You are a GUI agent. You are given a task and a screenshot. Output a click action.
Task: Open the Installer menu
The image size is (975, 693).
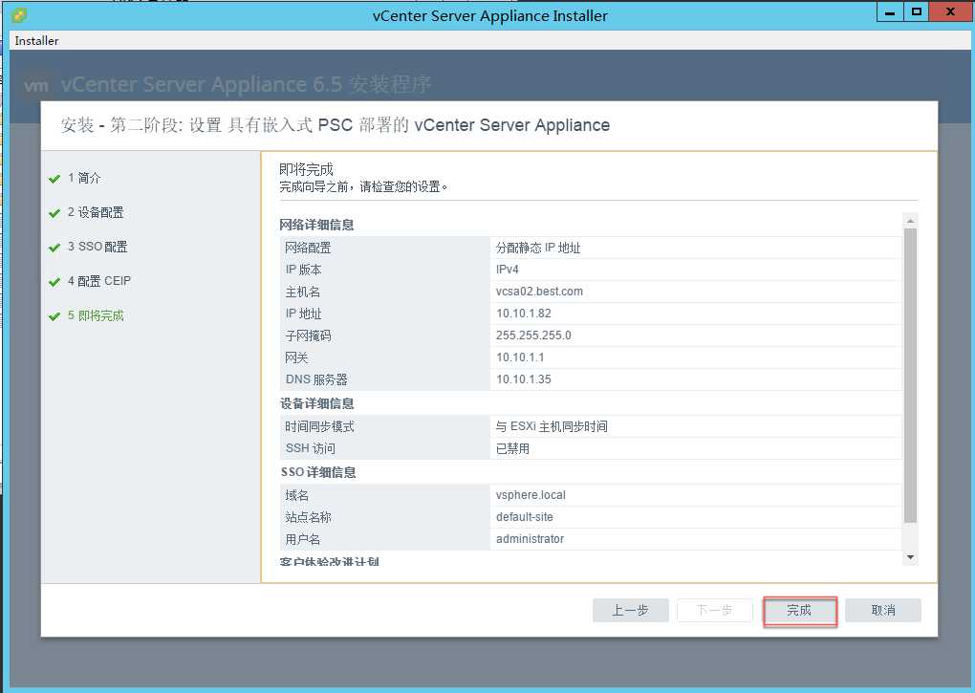pyautogui.click(x=36, y=41)
